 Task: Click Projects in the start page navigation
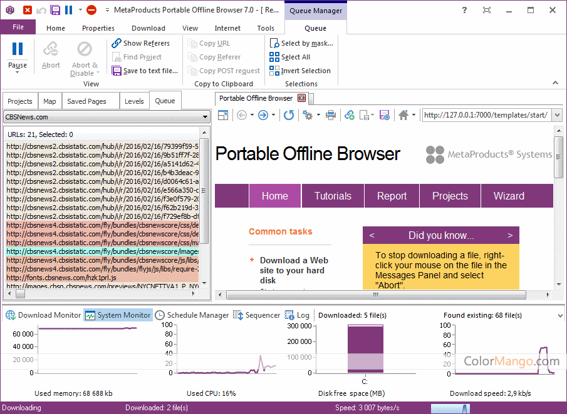point(450,196)
